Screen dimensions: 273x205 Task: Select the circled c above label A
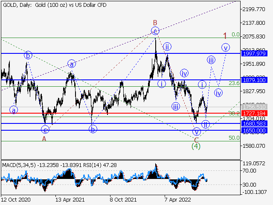click(45, 130)
